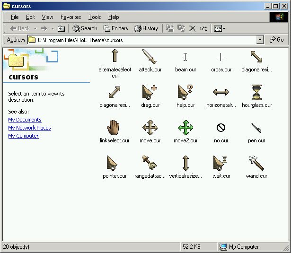This screenshot has width=291, height=253.
Task: Select the wand.cur magic wand icon
Action: coord(256,163)
